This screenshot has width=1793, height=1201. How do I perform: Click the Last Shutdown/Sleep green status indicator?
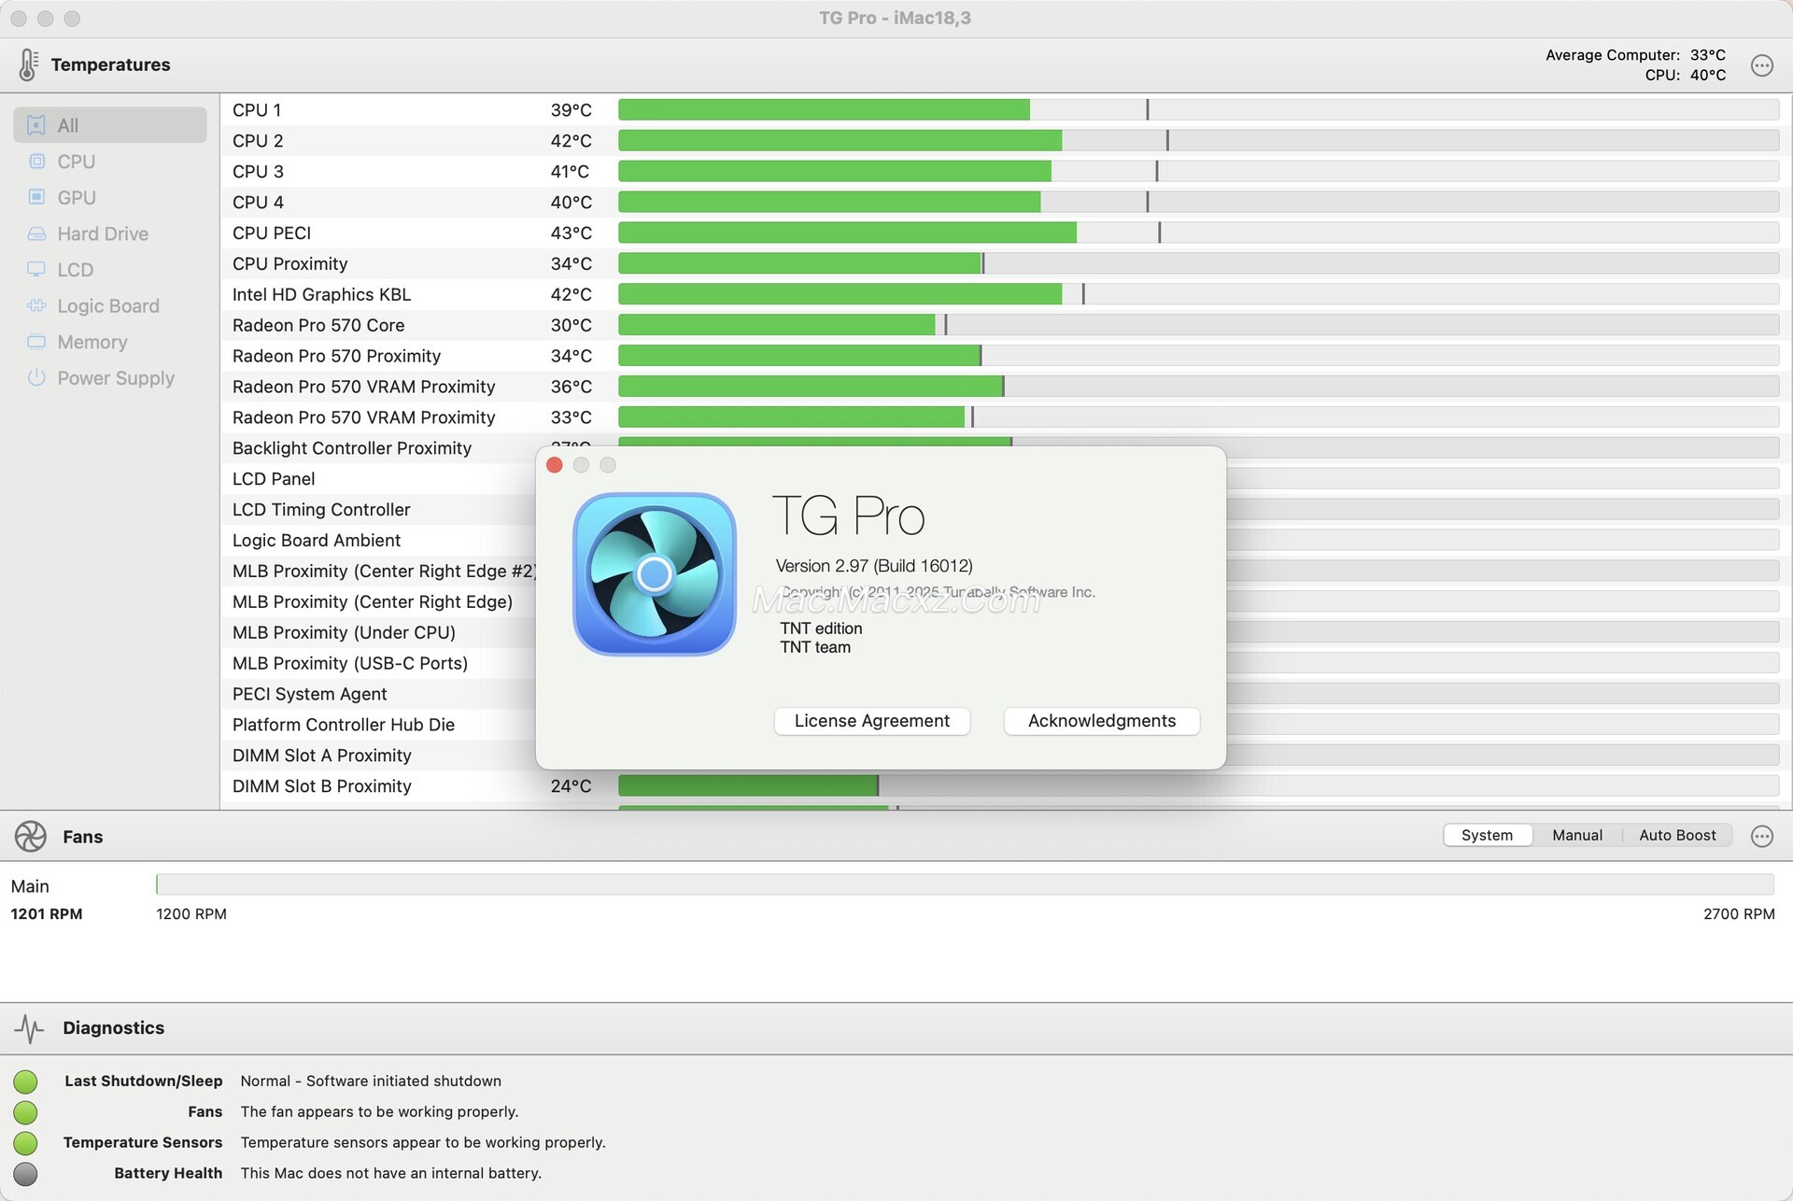click(25, 1081)
